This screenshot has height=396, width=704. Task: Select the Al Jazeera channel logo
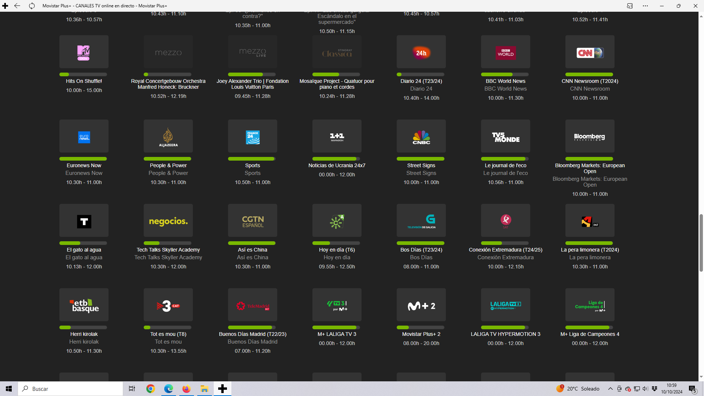(x=168, y=136)
